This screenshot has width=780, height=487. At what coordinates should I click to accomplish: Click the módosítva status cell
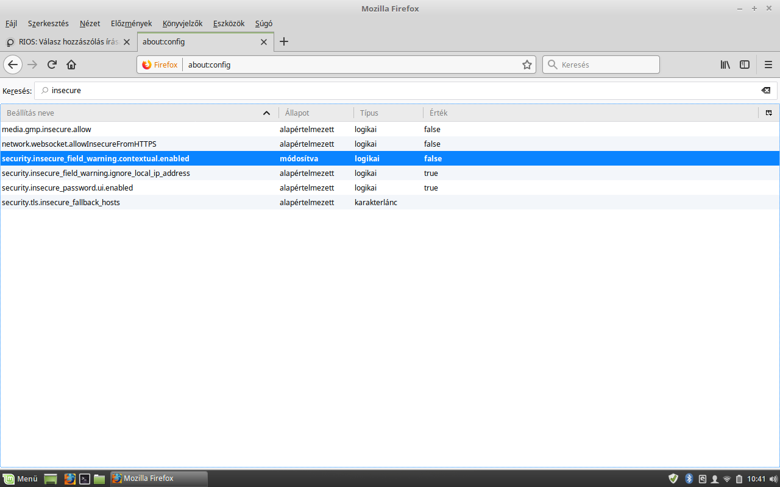(x=299, y=158)
